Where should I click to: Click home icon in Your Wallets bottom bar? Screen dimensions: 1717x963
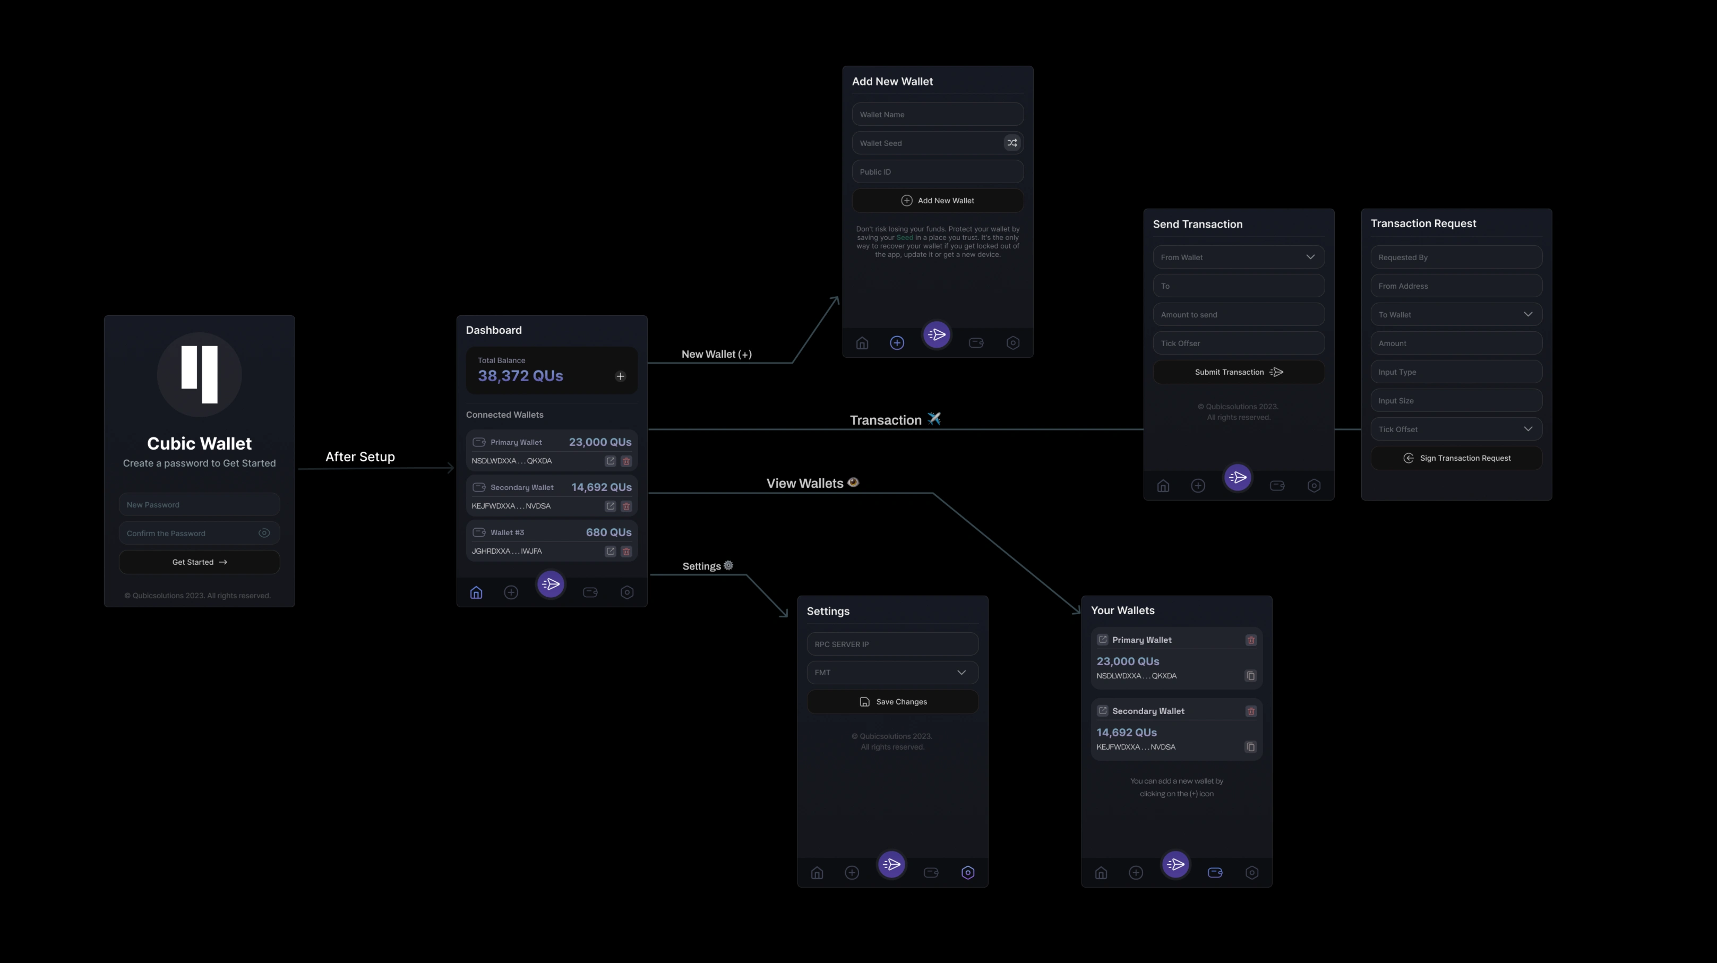(1101, 873)
